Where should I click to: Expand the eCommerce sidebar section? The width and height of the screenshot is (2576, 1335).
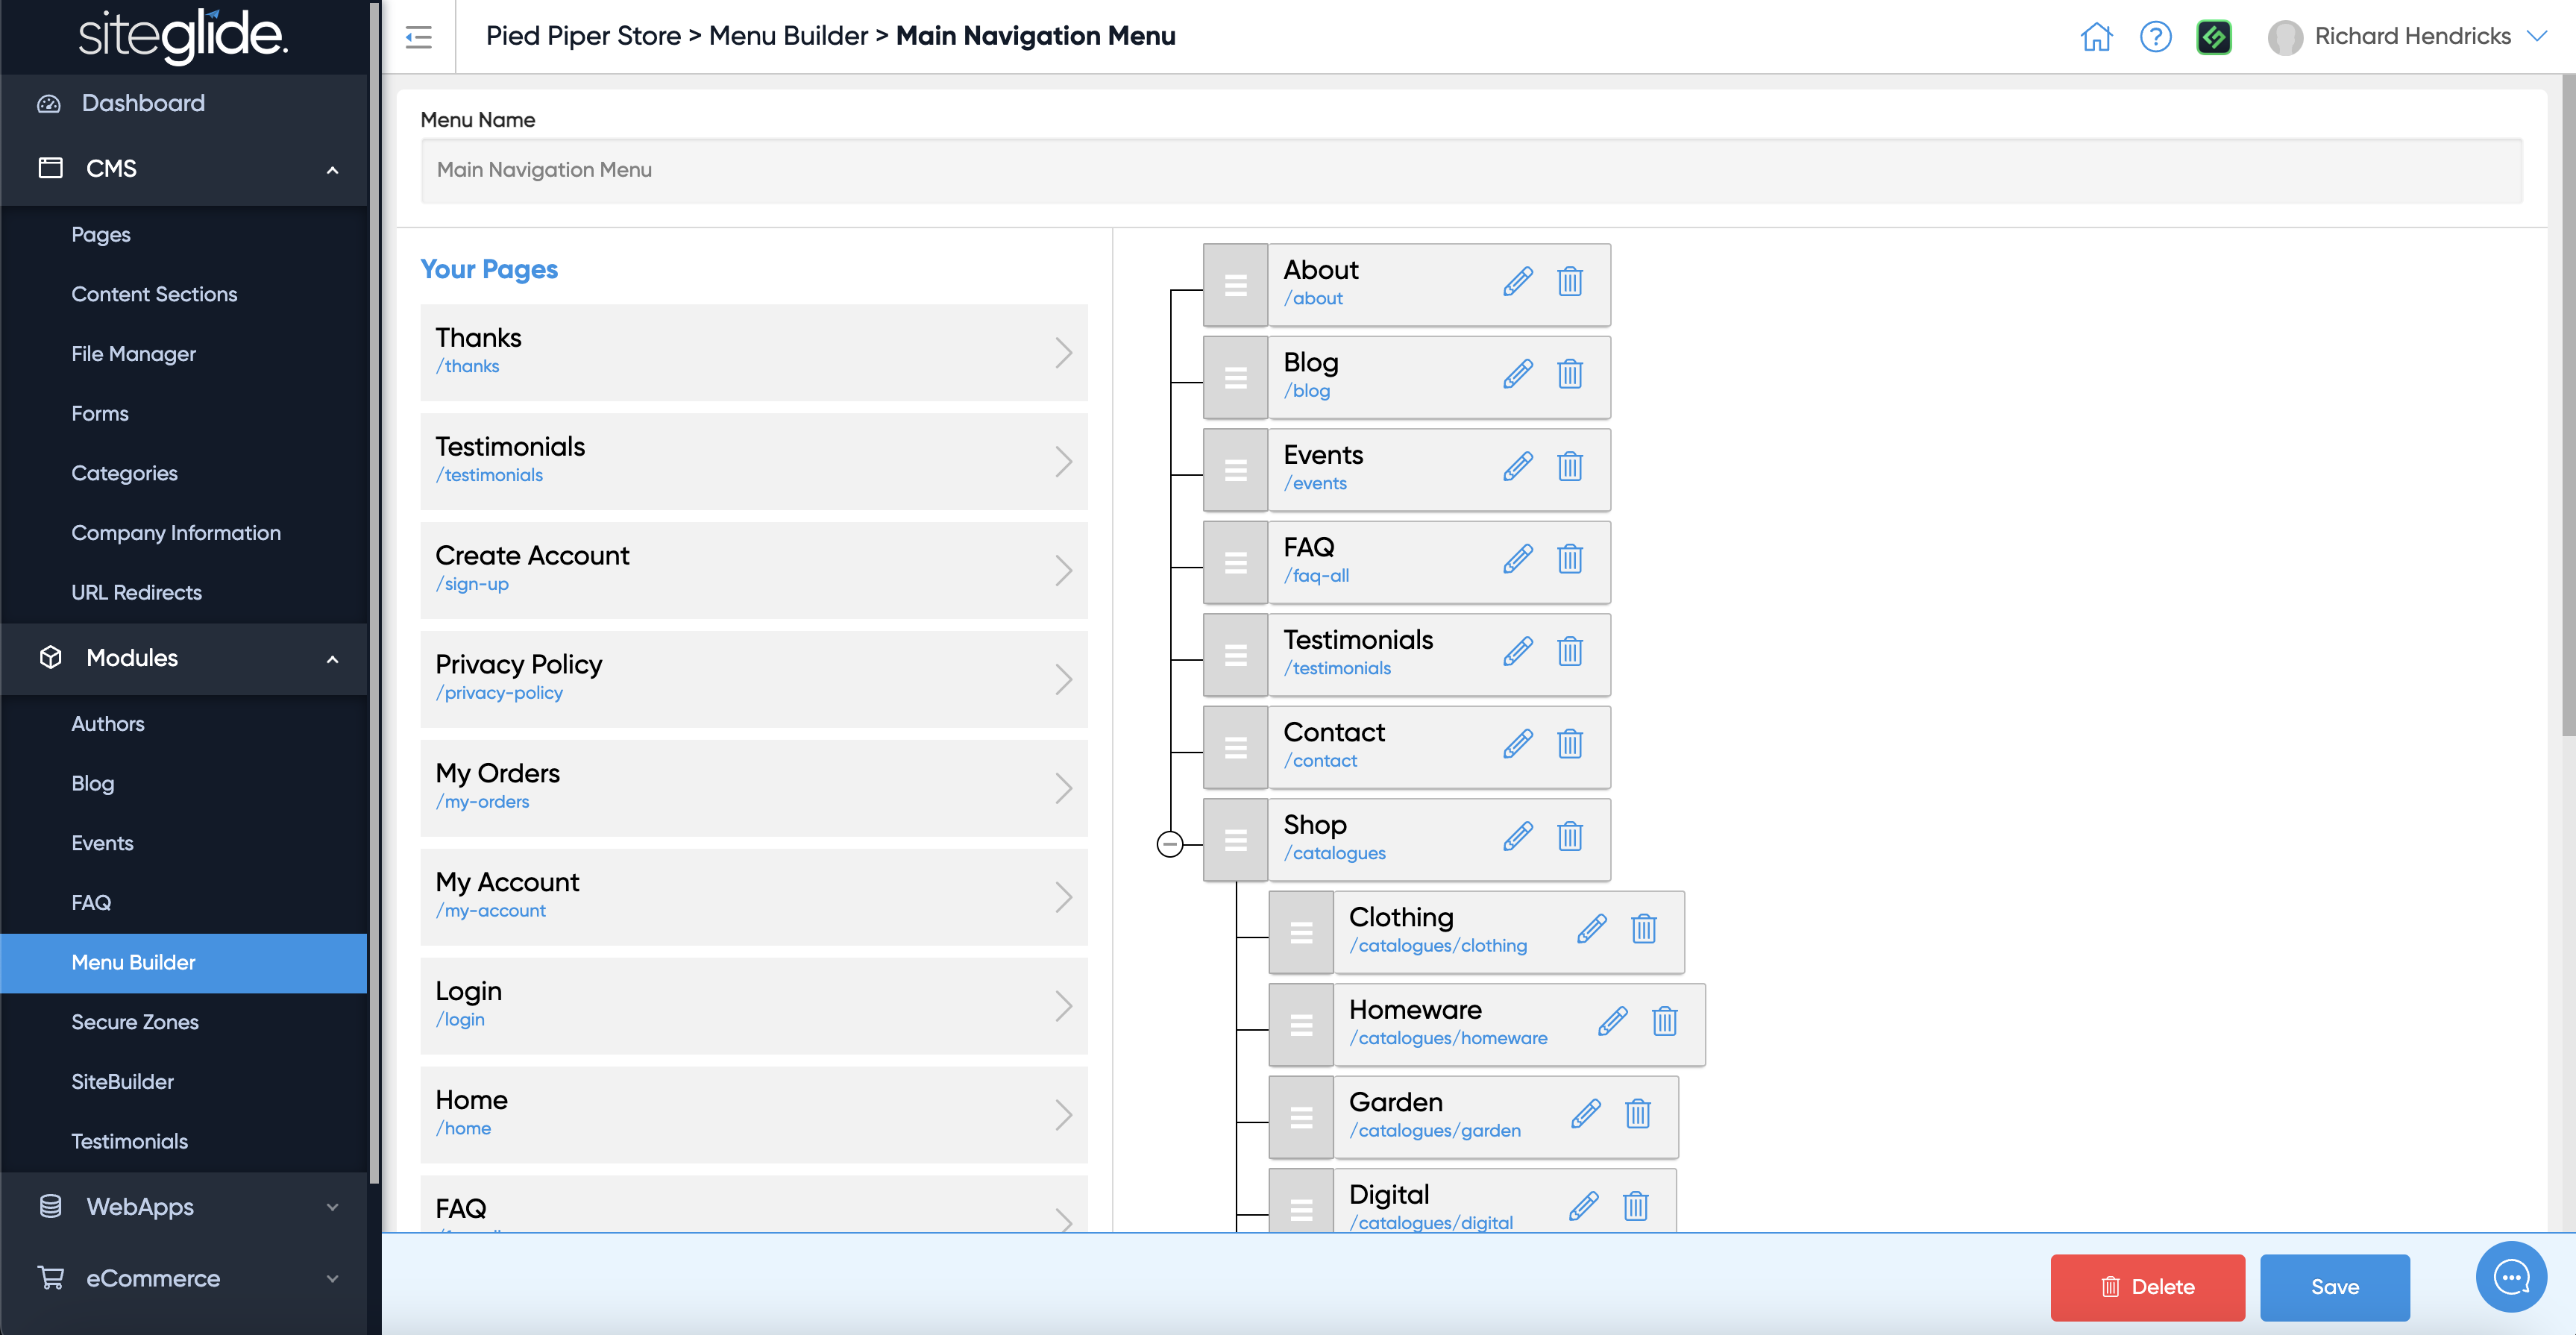(332, 1278)
